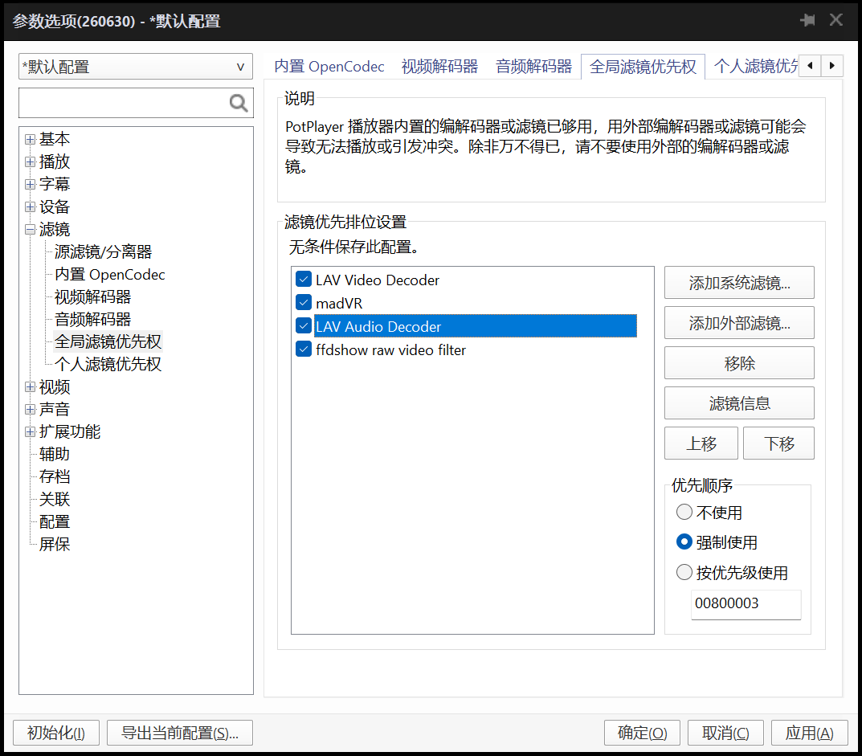Open the 关联 settings page

tap(55, 499)
